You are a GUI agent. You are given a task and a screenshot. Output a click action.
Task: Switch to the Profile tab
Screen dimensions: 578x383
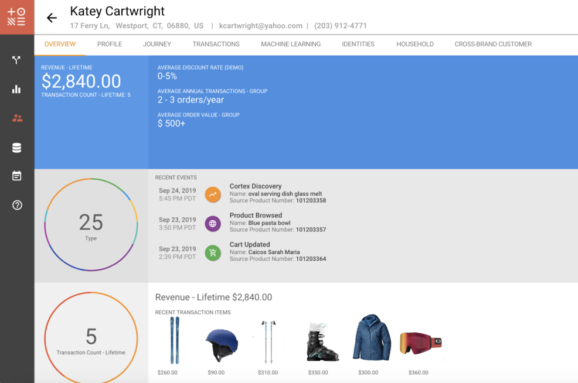(110, 44)
